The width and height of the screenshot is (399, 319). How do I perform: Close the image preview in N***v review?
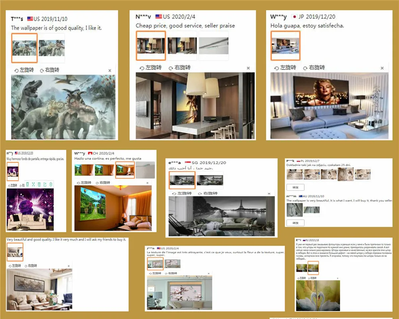[248, 68]
